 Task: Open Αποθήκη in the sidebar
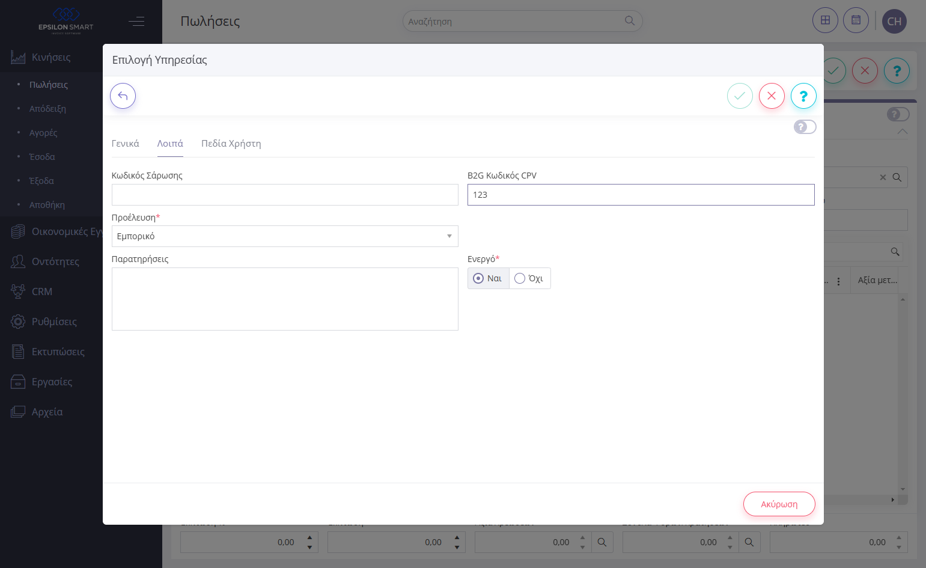47,205
